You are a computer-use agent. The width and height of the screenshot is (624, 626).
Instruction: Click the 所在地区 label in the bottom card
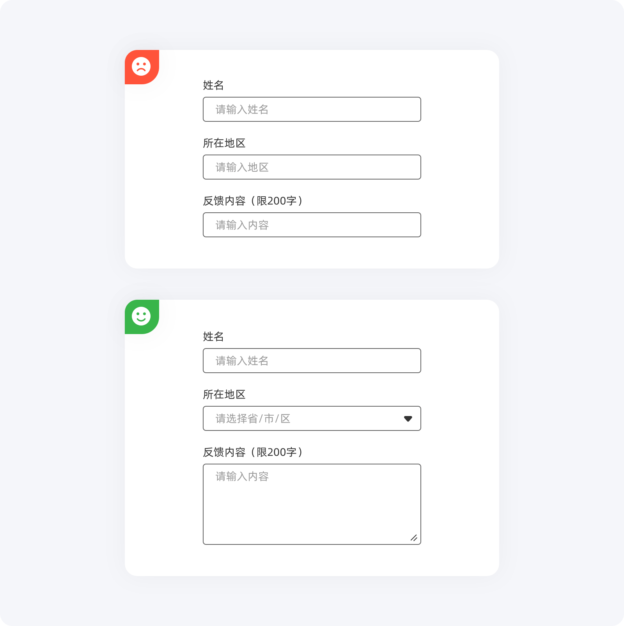(224, 394)
